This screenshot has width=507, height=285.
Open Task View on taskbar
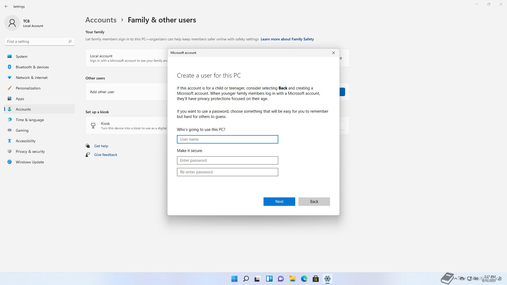click(257, 279)
